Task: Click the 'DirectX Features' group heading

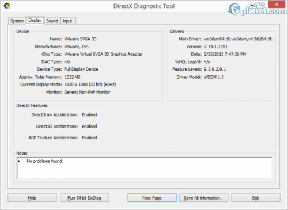Action: tap(32, 105)
